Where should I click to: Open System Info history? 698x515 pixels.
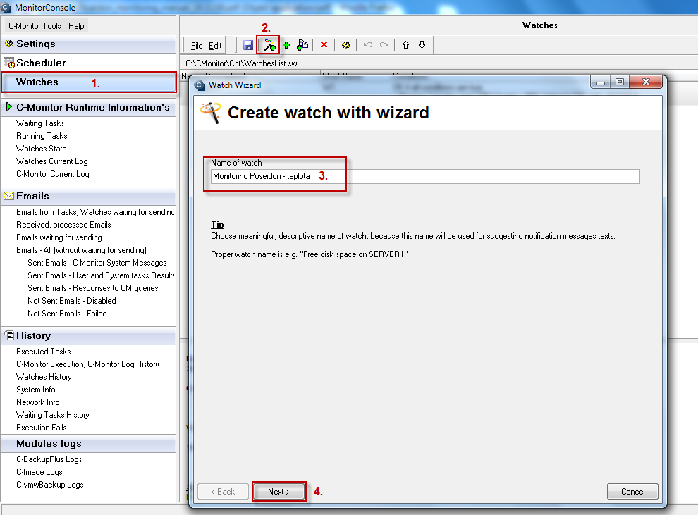(36, 390)
